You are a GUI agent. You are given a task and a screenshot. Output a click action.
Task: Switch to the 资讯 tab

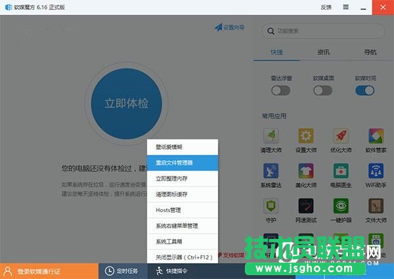click(323, 53)
